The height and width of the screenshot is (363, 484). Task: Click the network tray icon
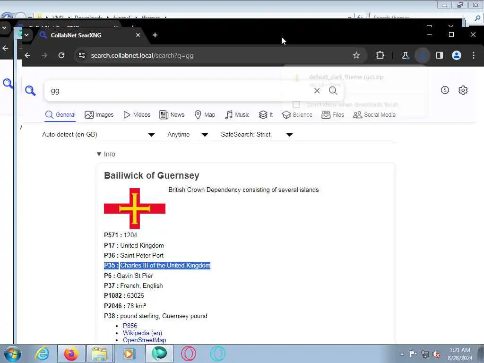[x=425, y=354]
